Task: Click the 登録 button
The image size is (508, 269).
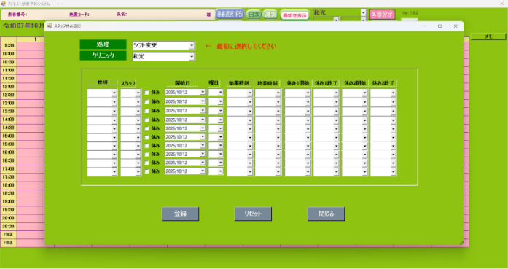Action: [180, 214]
